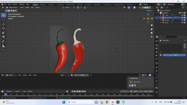Open the outliner filter dropdown
The width and height of the screenshot is (187, 105).
(x=184, y=8)
